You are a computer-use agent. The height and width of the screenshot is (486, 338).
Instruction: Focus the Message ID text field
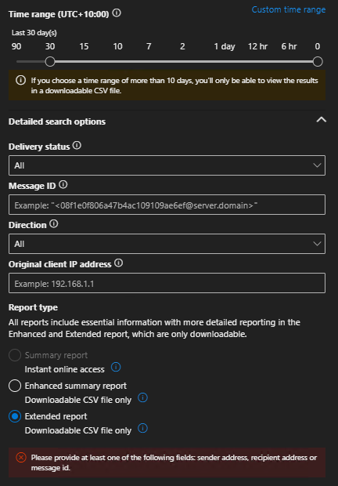[x=167, y=205]
